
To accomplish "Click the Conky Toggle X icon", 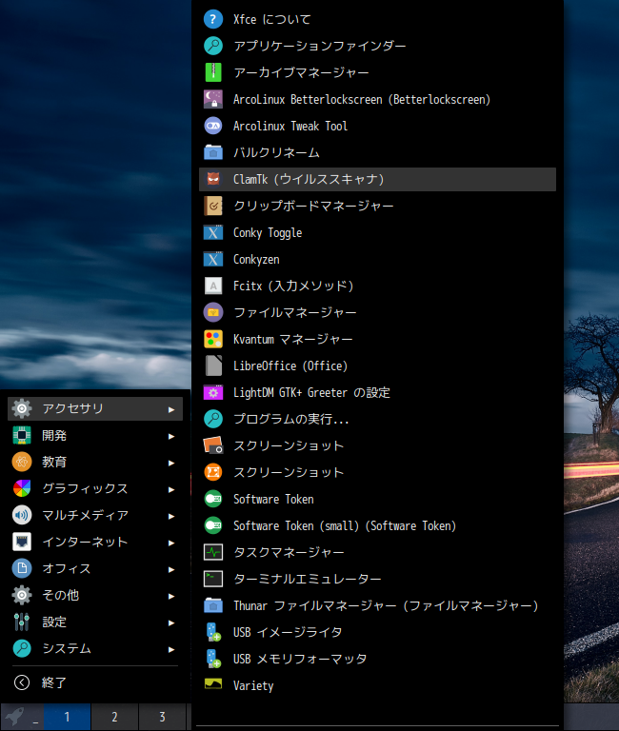I will tap(213, 232).
